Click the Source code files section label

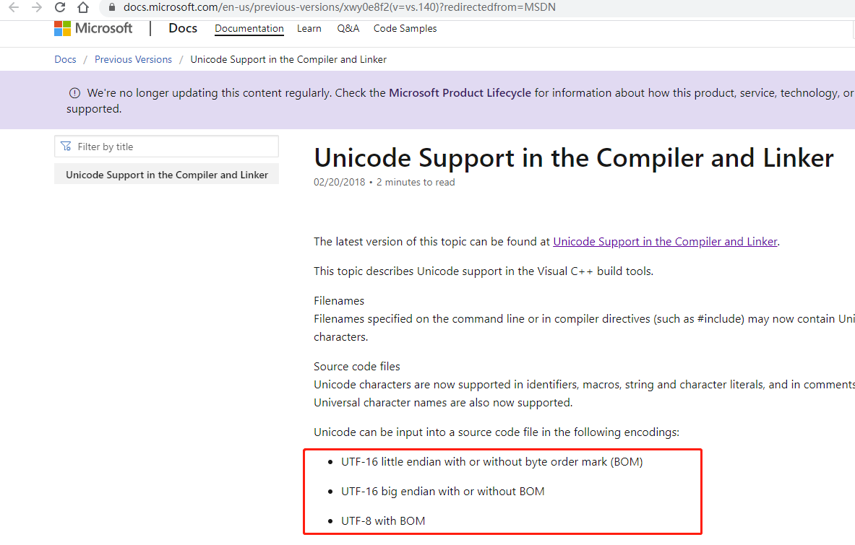(356, 367)
